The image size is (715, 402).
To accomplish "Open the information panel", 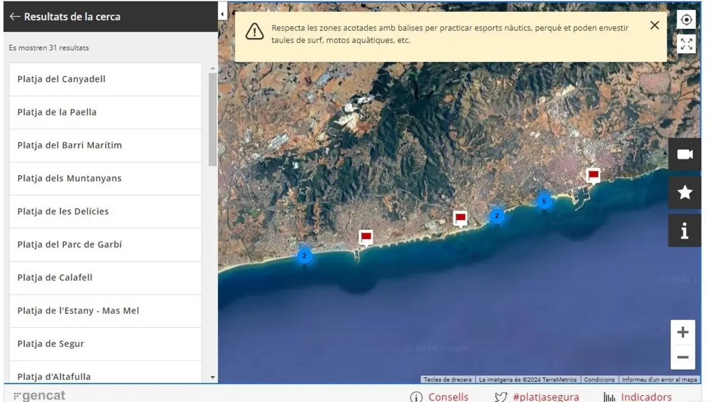I will [685, 231].
